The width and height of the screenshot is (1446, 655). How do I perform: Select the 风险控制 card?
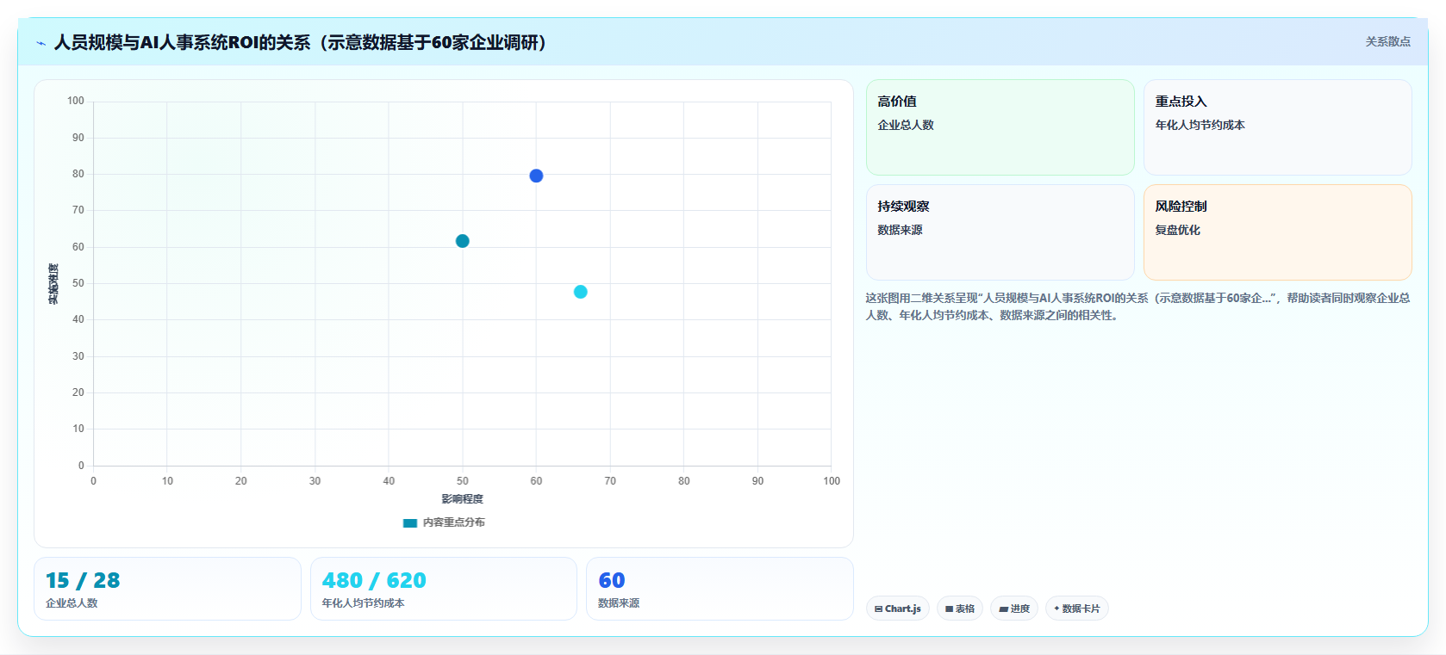click(1278, 232)
